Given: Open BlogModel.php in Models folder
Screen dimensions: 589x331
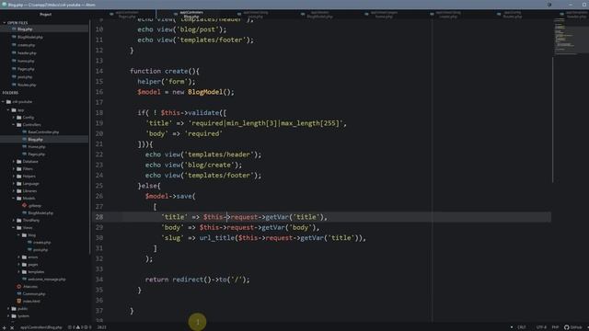Looking at the screenshot, I should tap(40, 212).
